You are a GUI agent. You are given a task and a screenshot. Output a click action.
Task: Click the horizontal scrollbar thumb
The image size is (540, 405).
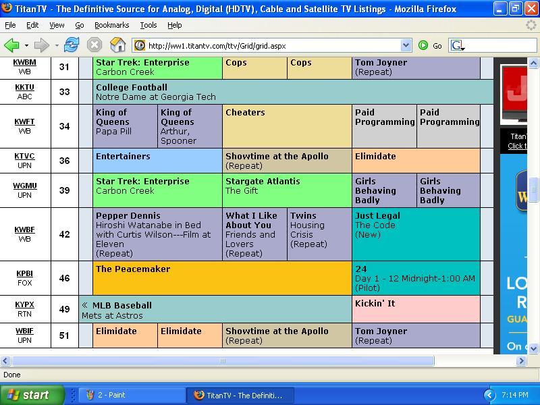click(223, 360)
